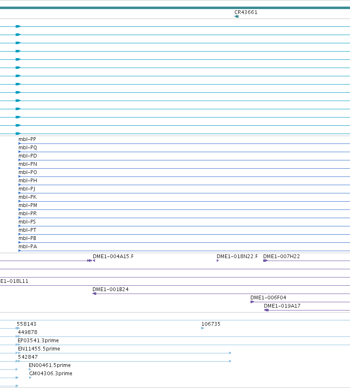The image size is (350, 388).
Task: Select the DME1-006F04 arrow glyph
Action: (x=252, y=302)
